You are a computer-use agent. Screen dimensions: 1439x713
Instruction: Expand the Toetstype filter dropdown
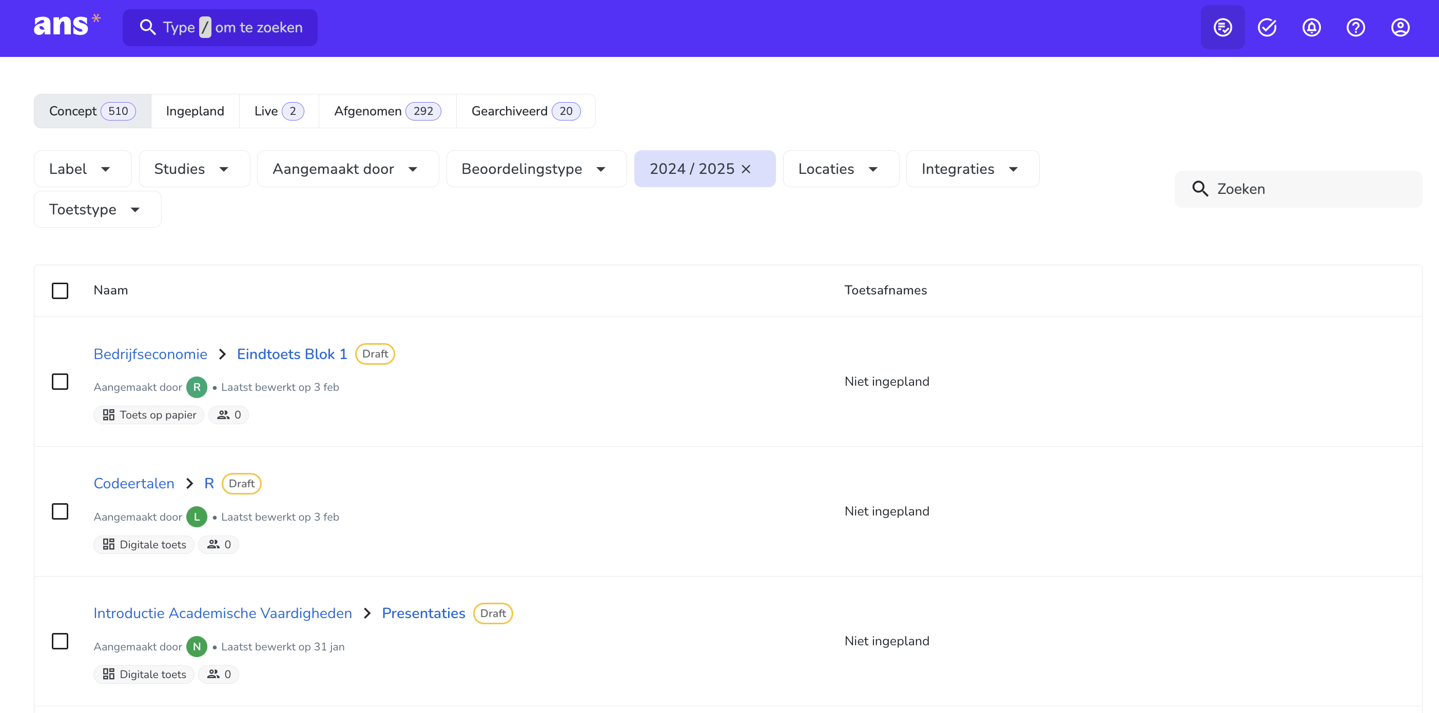coord(97,209)
